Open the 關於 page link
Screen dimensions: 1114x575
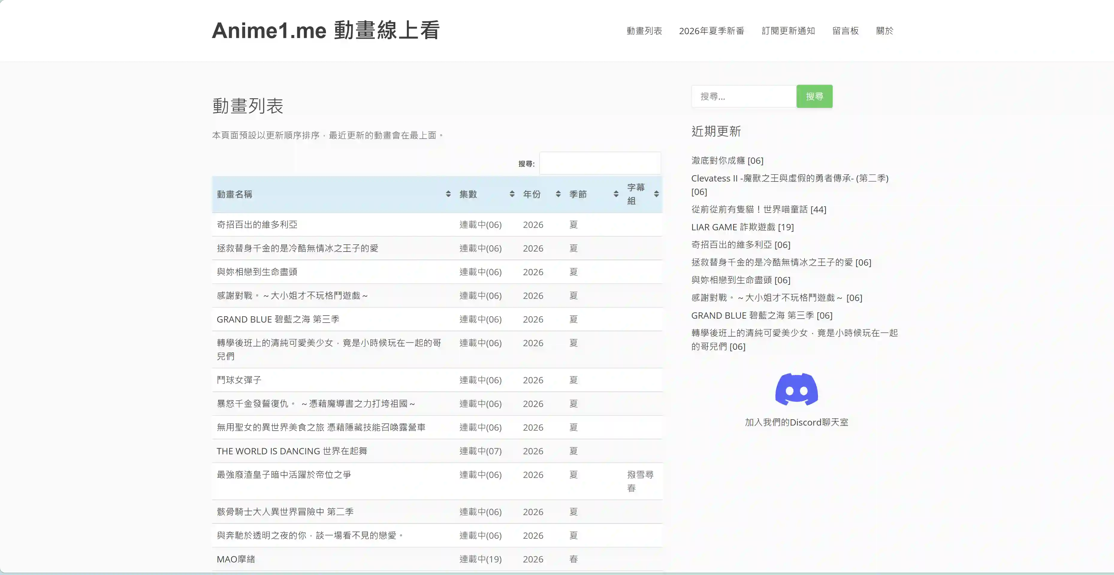pyautogui.click(x=885, y=31)
